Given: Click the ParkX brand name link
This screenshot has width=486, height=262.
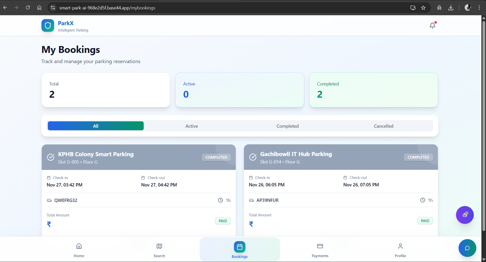Looking at the screenshot, I should pos(66,23).
